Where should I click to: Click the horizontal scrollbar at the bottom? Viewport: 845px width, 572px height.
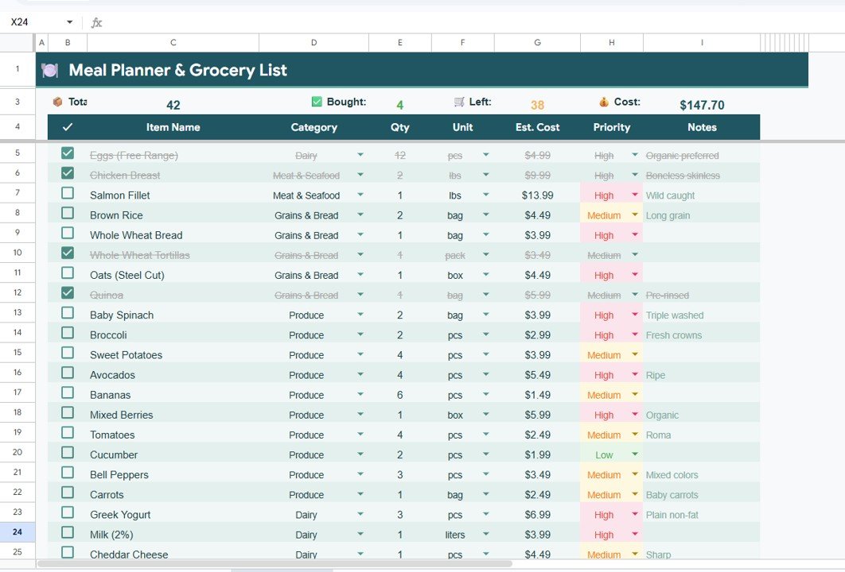275,564
